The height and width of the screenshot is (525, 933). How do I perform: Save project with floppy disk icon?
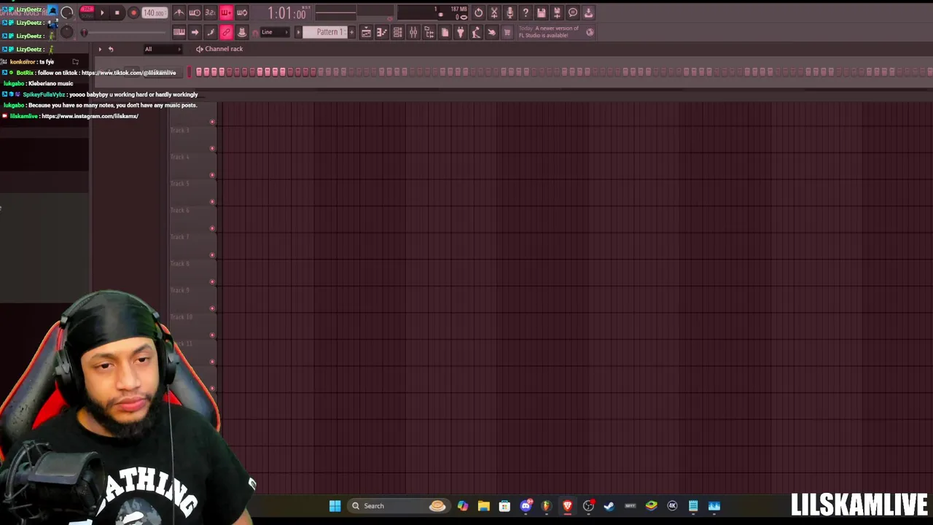pos(542,12)
